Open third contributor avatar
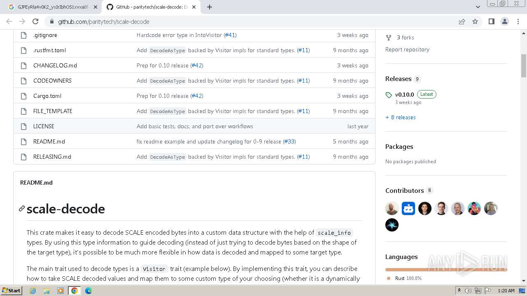Screen dimensions: 527x296 click(x=425, y=208)
